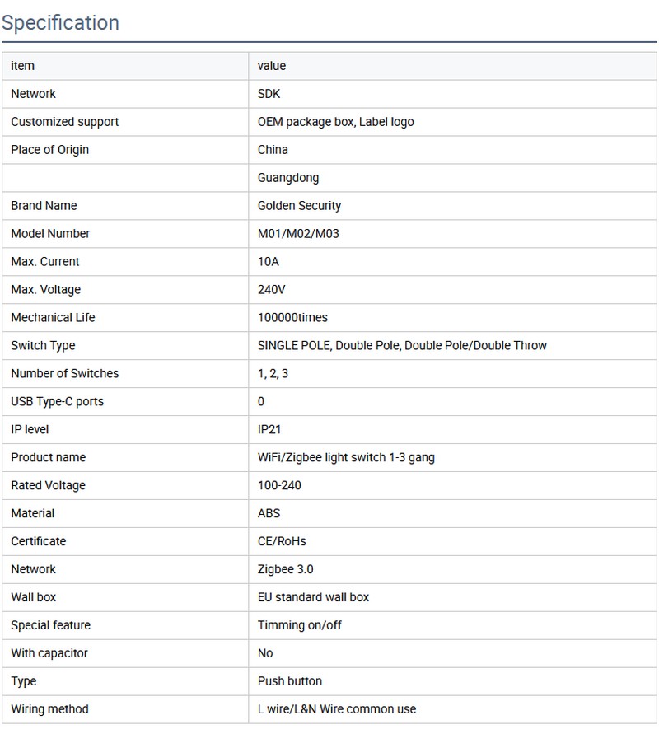Click the '240V' max voltage value

(273, 290)
